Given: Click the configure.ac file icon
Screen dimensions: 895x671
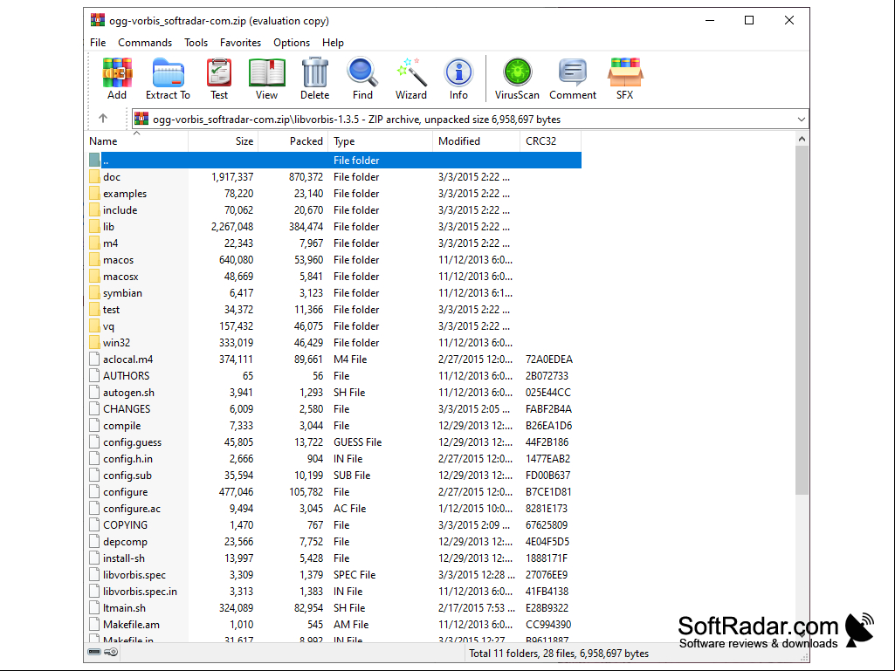Looking at the screenshot, I should click(x=94, y=509).
